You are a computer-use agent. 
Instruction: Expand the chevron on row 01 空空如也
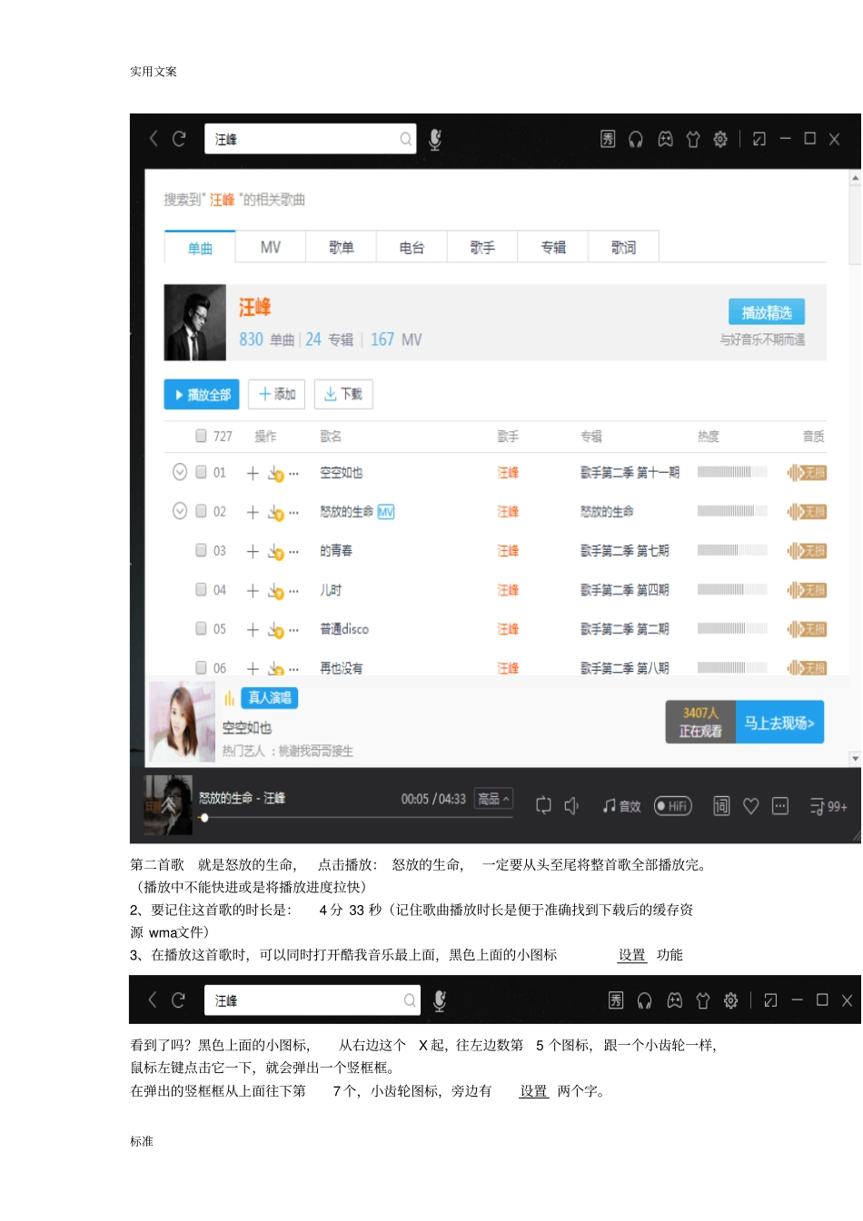(x=180, y=472)
